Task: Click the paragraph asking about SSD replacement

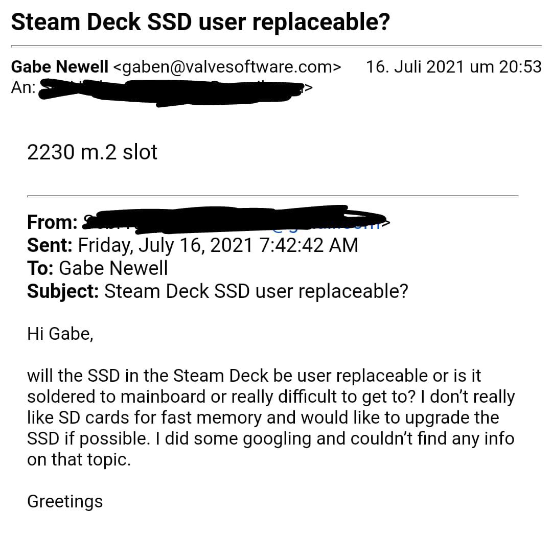Action: 271,417
